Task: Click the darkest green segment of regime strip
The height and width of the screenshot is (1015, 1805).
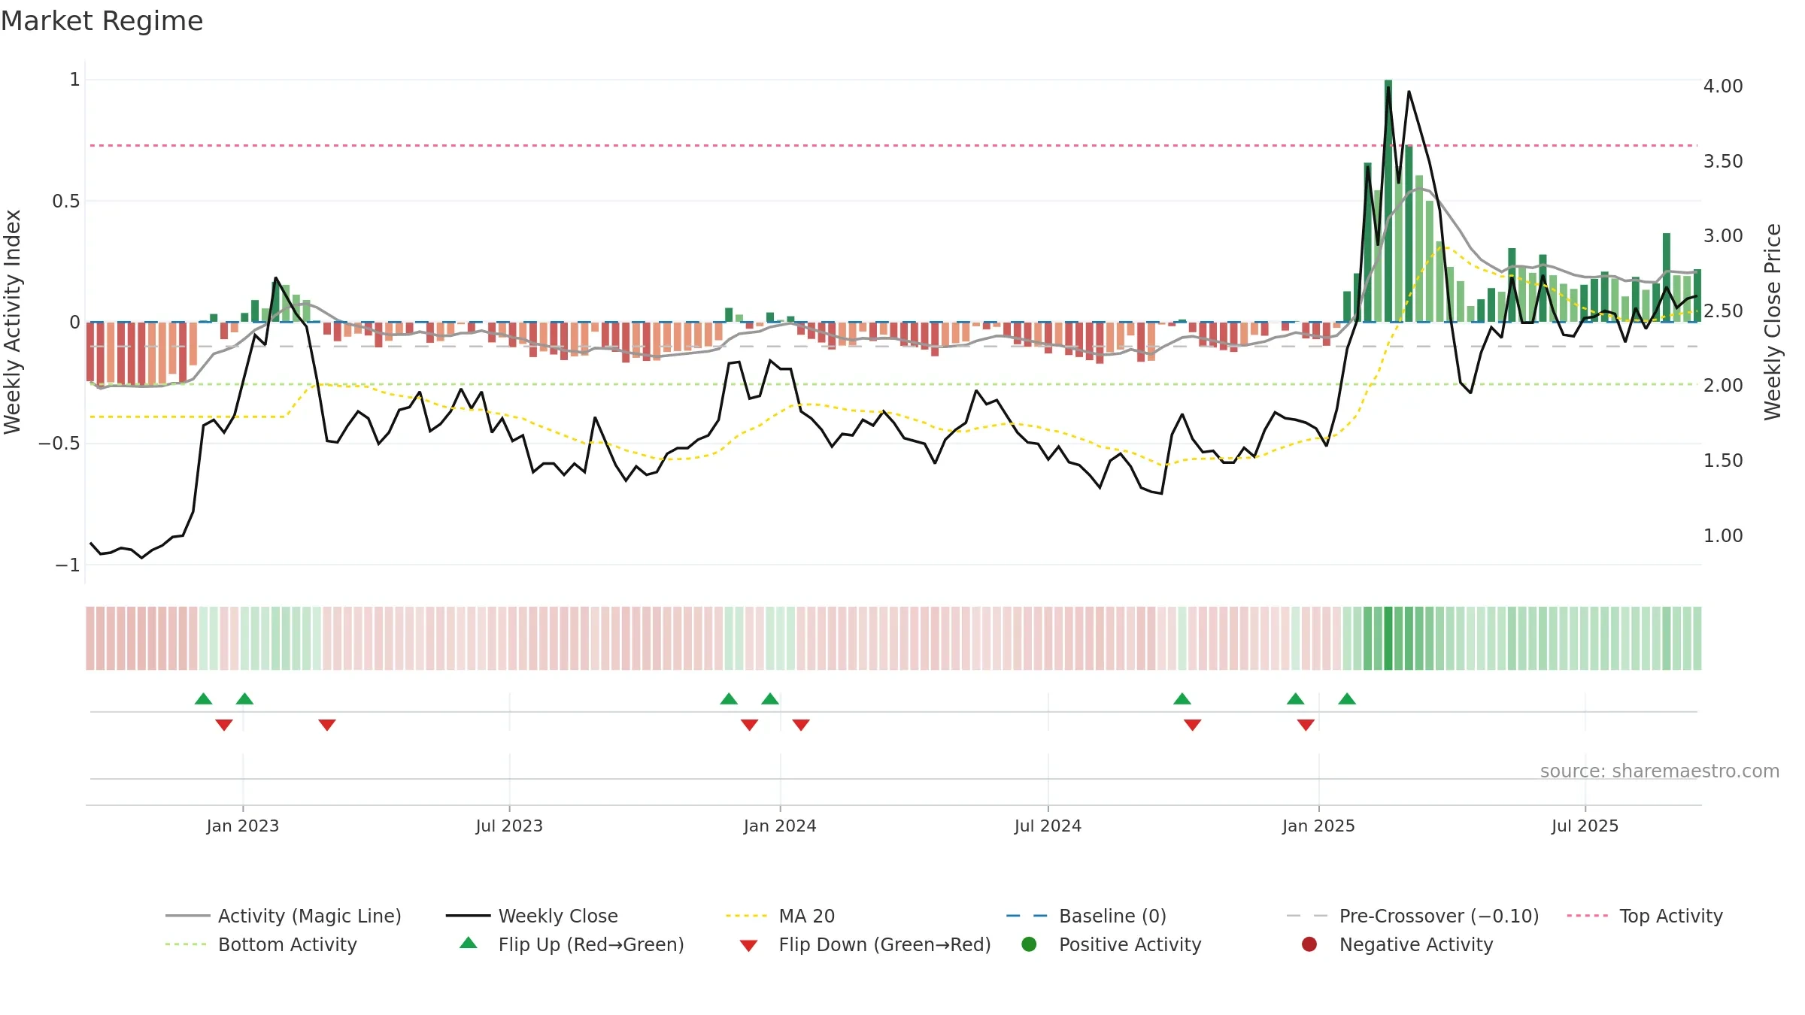Action: click(x=1388, y=638)
